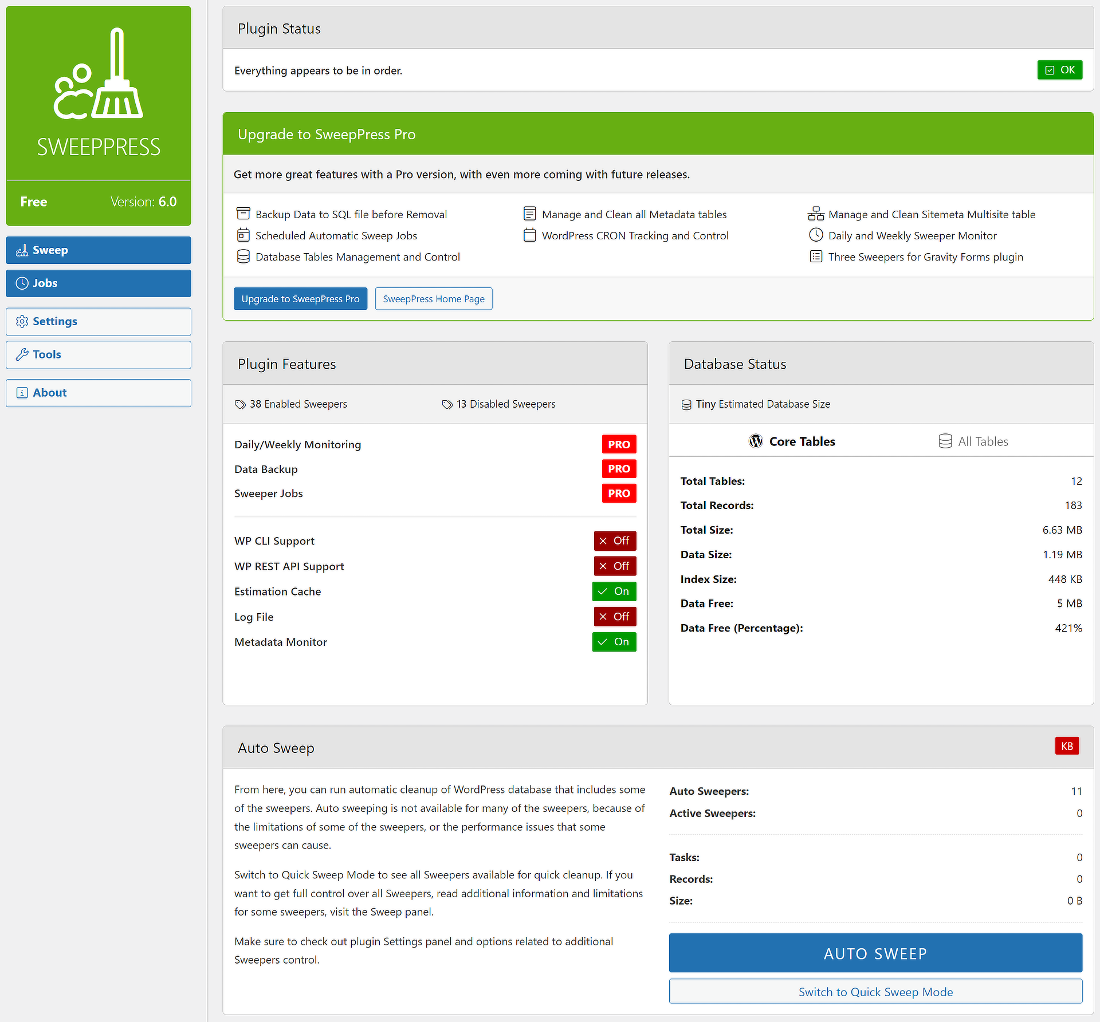This screenshot has width=1100, height=1022.
Task: Open the Settings panel
Action: pyautogui.click(x=99, y=322)
